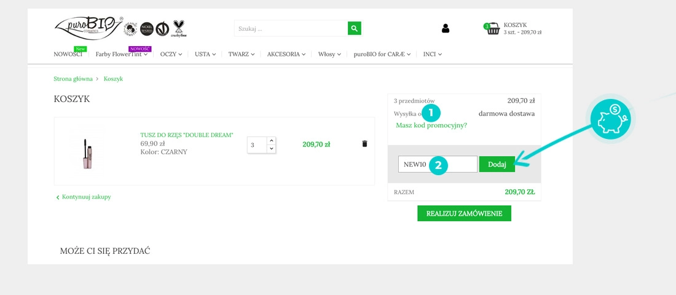676x295 pixels.
Task: Delete the mascara using trash icon
Action: point(364,144)
